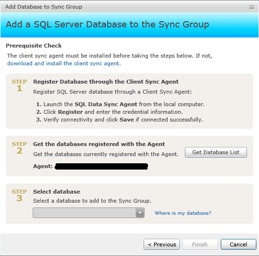Cancel the dialog with the Cancel button

pyautogui.click(x=238, y=244)
